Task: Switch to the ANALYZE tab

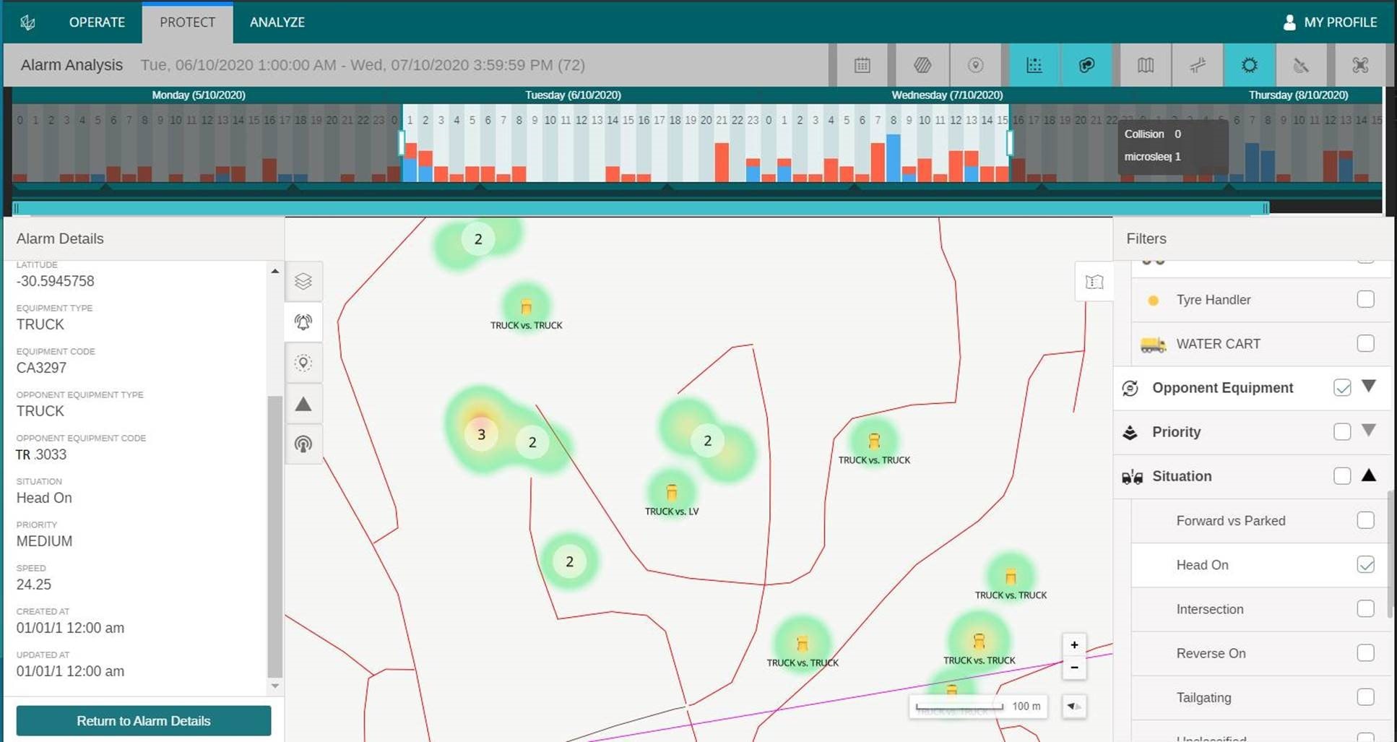Action: pos(277,22)
